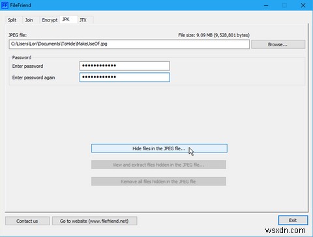This screenshot has height=237, width=313.
Task: Close the FileFriend window
Action: tap(303, 5)
